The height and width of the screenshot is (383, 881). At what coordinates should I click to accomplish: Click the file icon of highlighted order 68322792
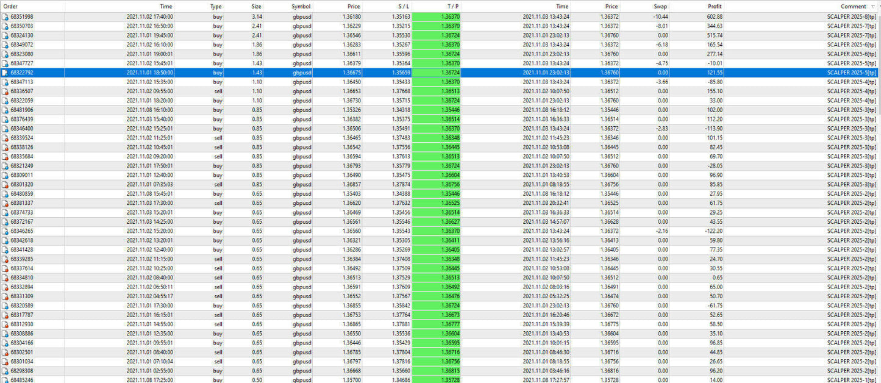(5, 72)
